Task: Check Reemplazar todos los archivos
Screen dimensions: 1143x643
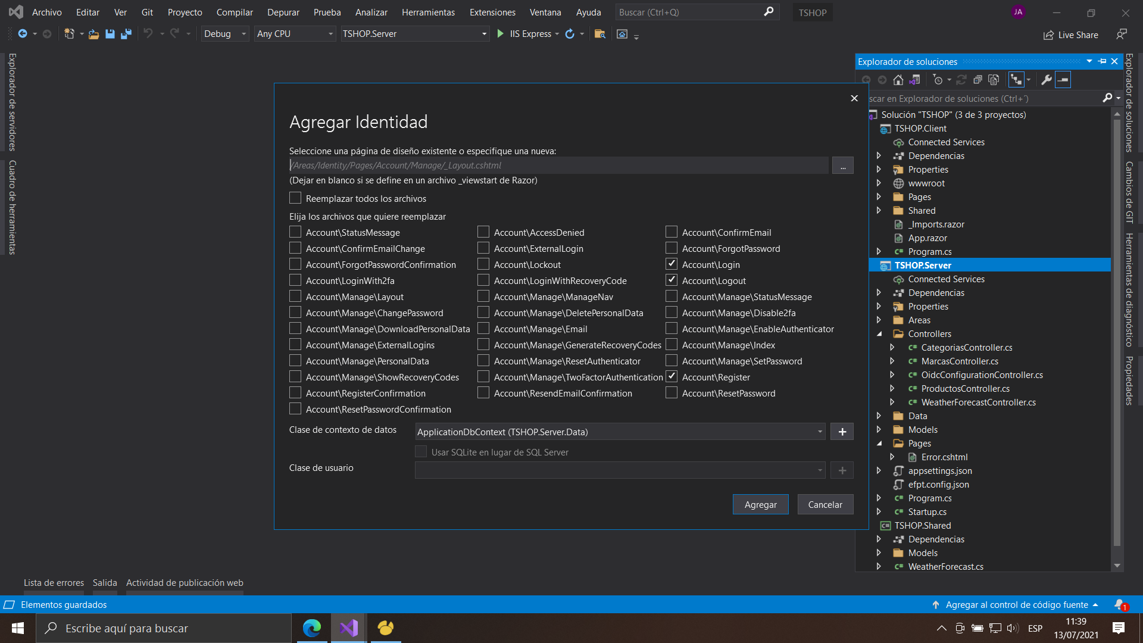Action: (x=295, y=198)
